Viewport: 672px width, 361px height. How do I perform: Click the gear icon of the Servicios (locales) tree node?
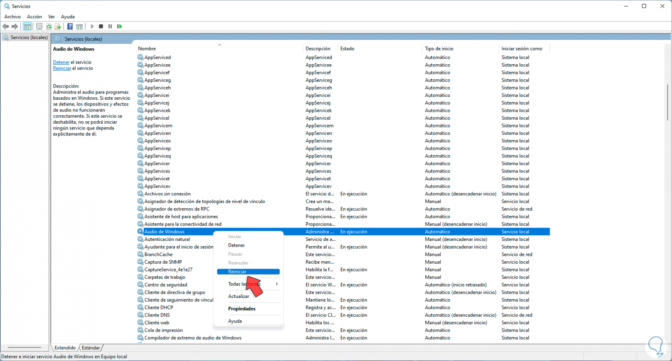point(6,37)
